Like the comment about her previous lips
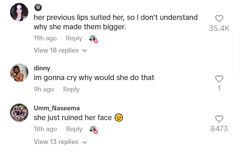This screenshot has width=240, height=152. [x=219, y=19]
